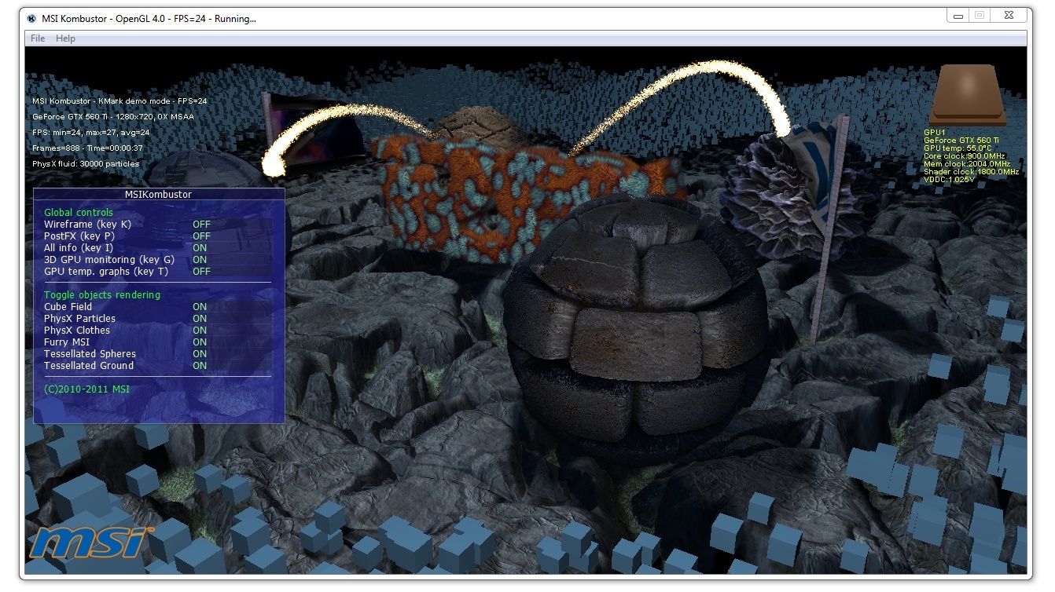Click the GPU temp readout text
The height and width of the screenshot is (592, 1055).
(958, 148)
